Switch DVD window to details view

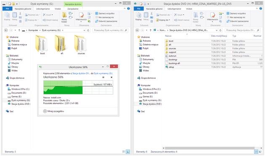tap(256, 152)
